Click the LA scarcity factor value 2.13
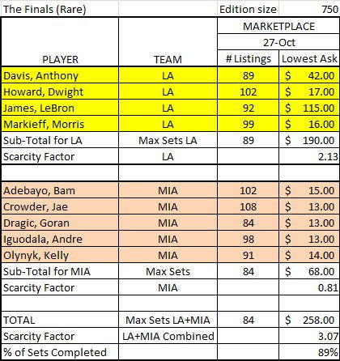Viewport: 340px width, 361px height. tap(309, 156)
